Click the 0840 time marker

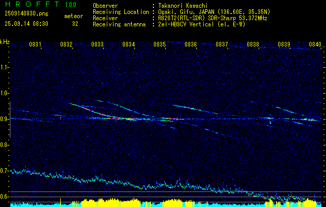315,45
